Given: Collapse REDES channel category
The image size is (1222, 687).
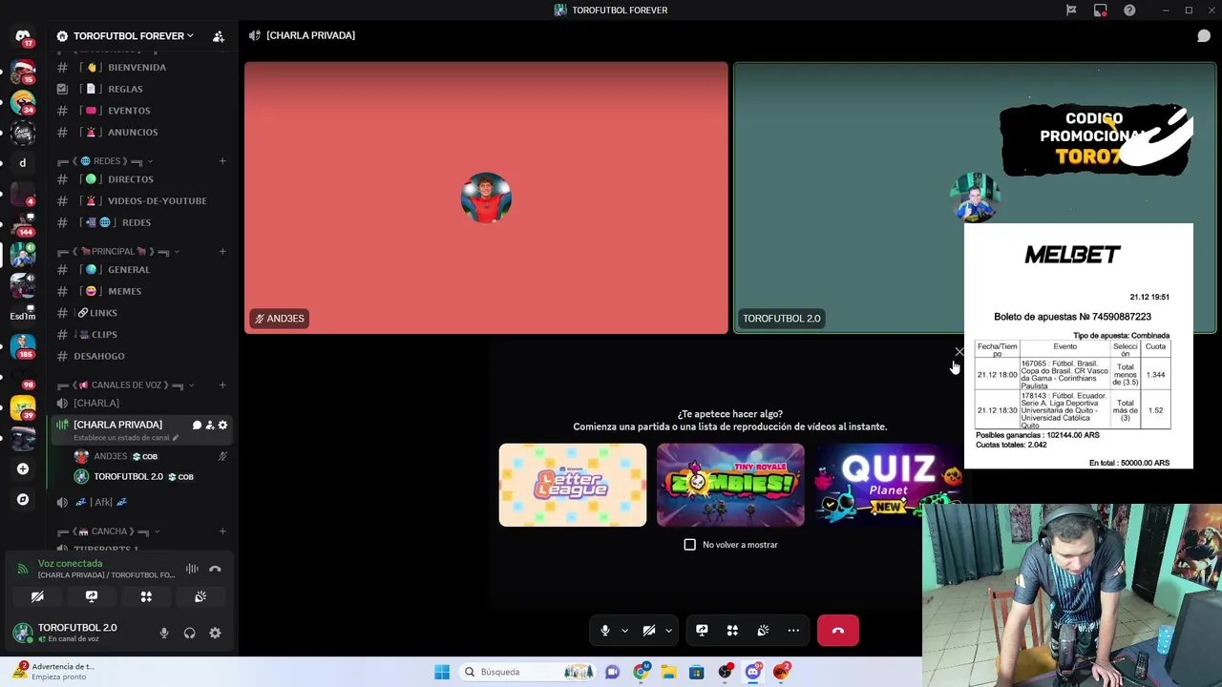Looking at the screenshot, I should tap(106, 161).
